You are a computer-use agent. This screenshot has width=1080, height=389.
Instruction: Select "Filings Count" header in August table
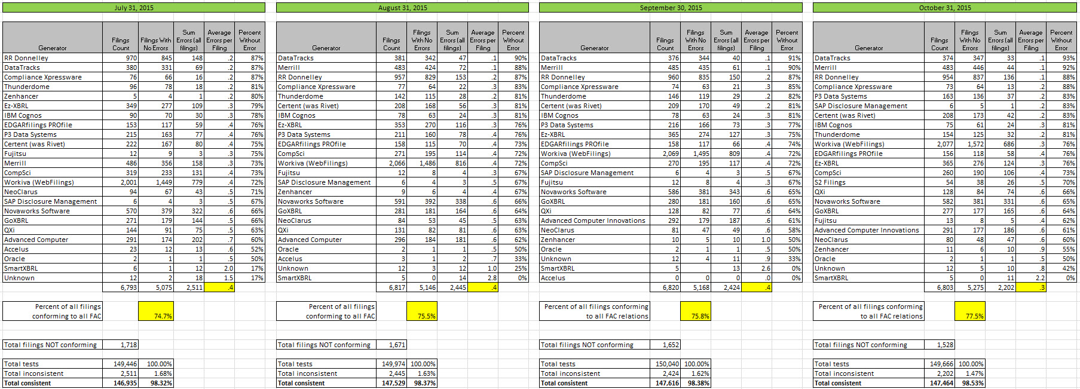coord(391,38)
